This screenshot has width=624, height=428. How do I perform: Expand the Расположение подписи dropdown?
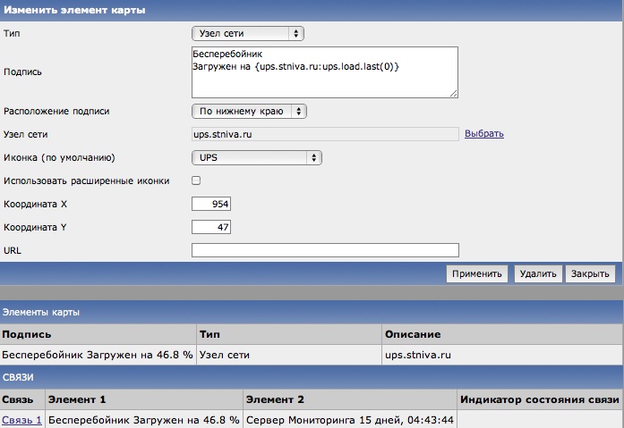coord(249,111)
